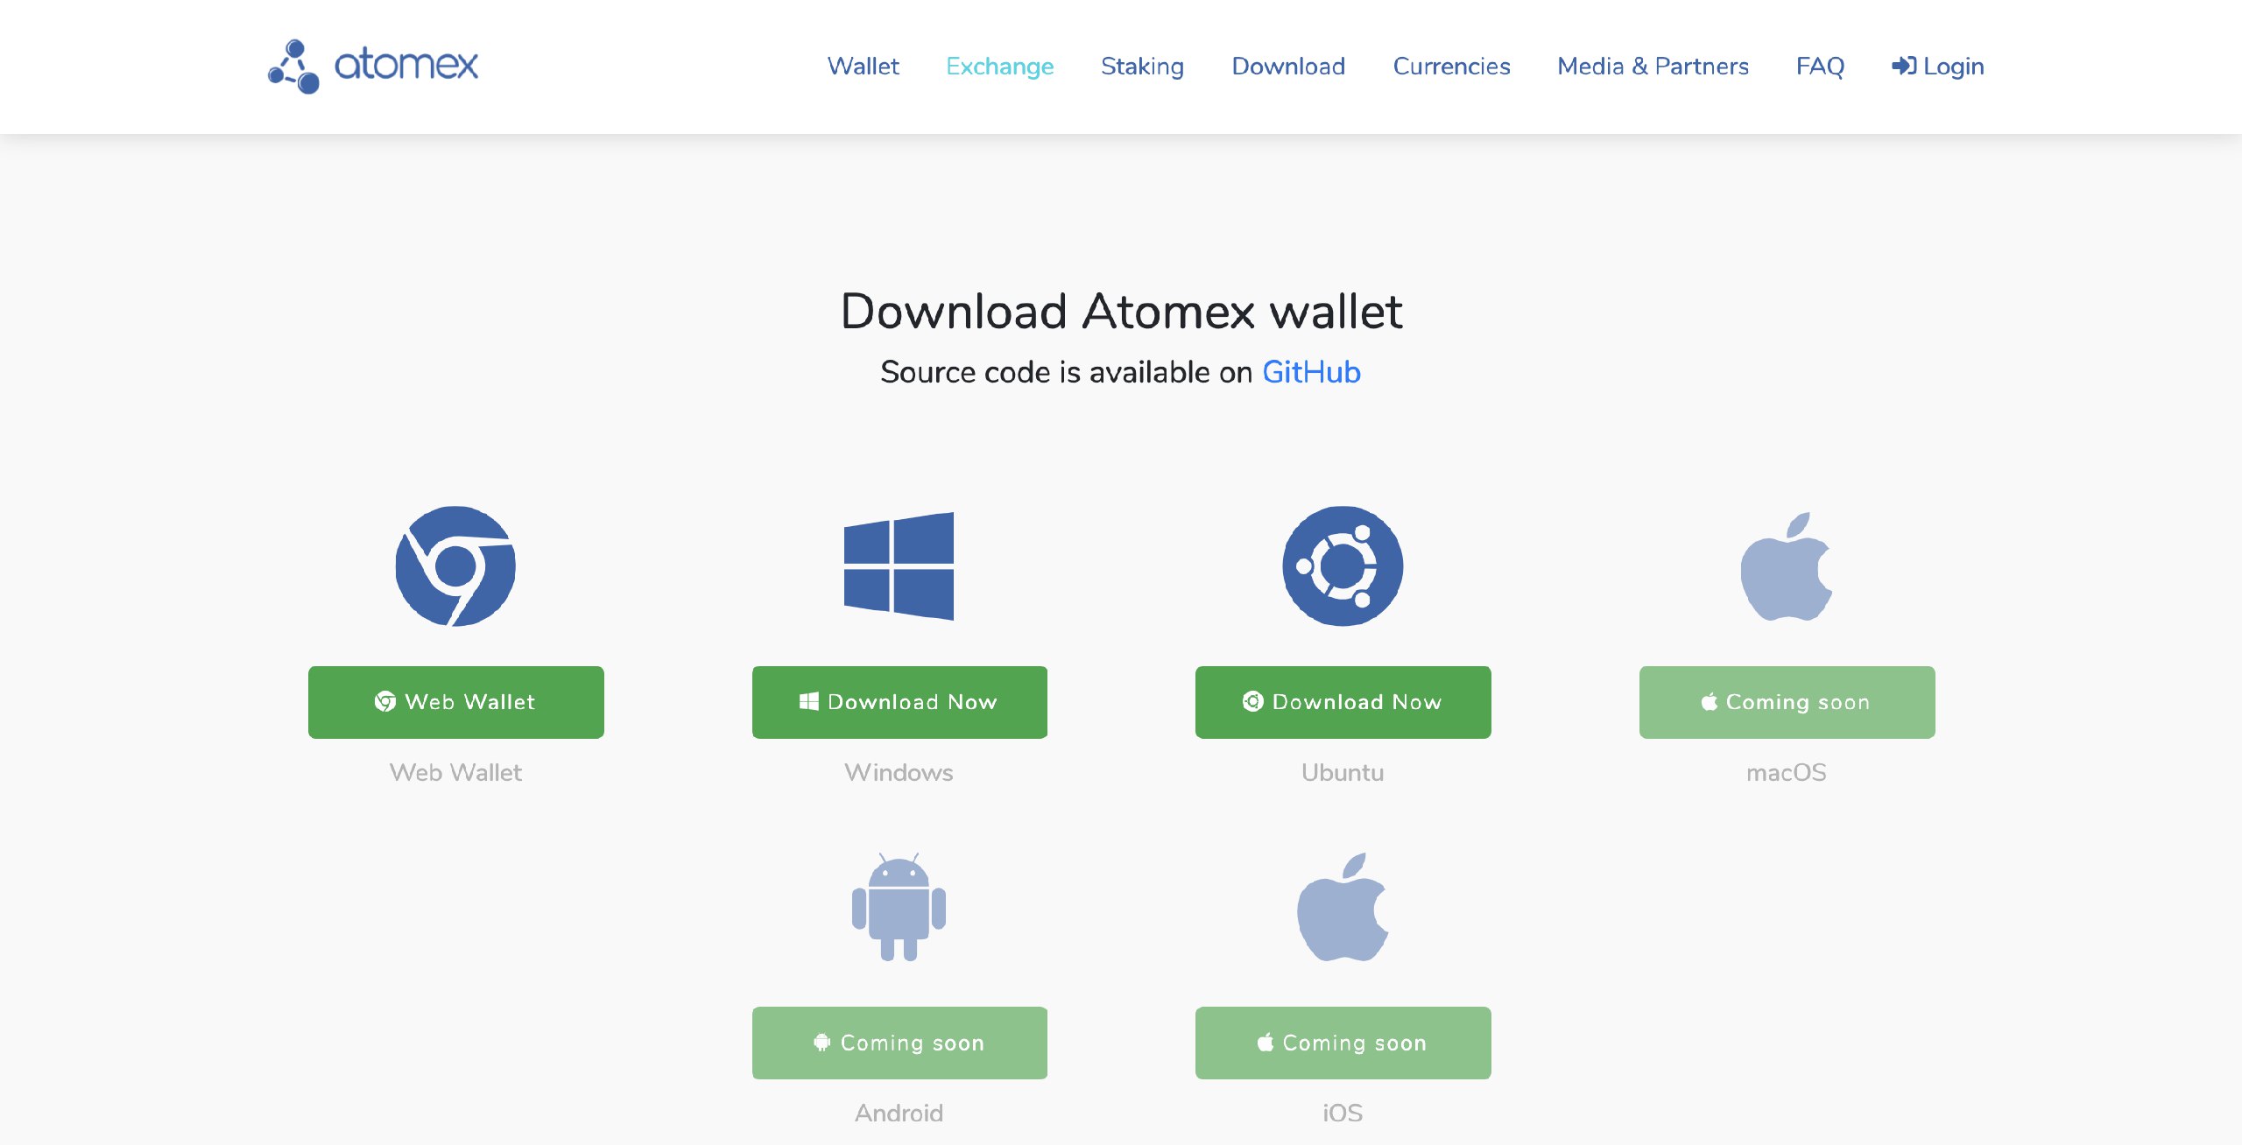Go to the Exchange page
The image size is (2242, 1145).
pos(999,67)
